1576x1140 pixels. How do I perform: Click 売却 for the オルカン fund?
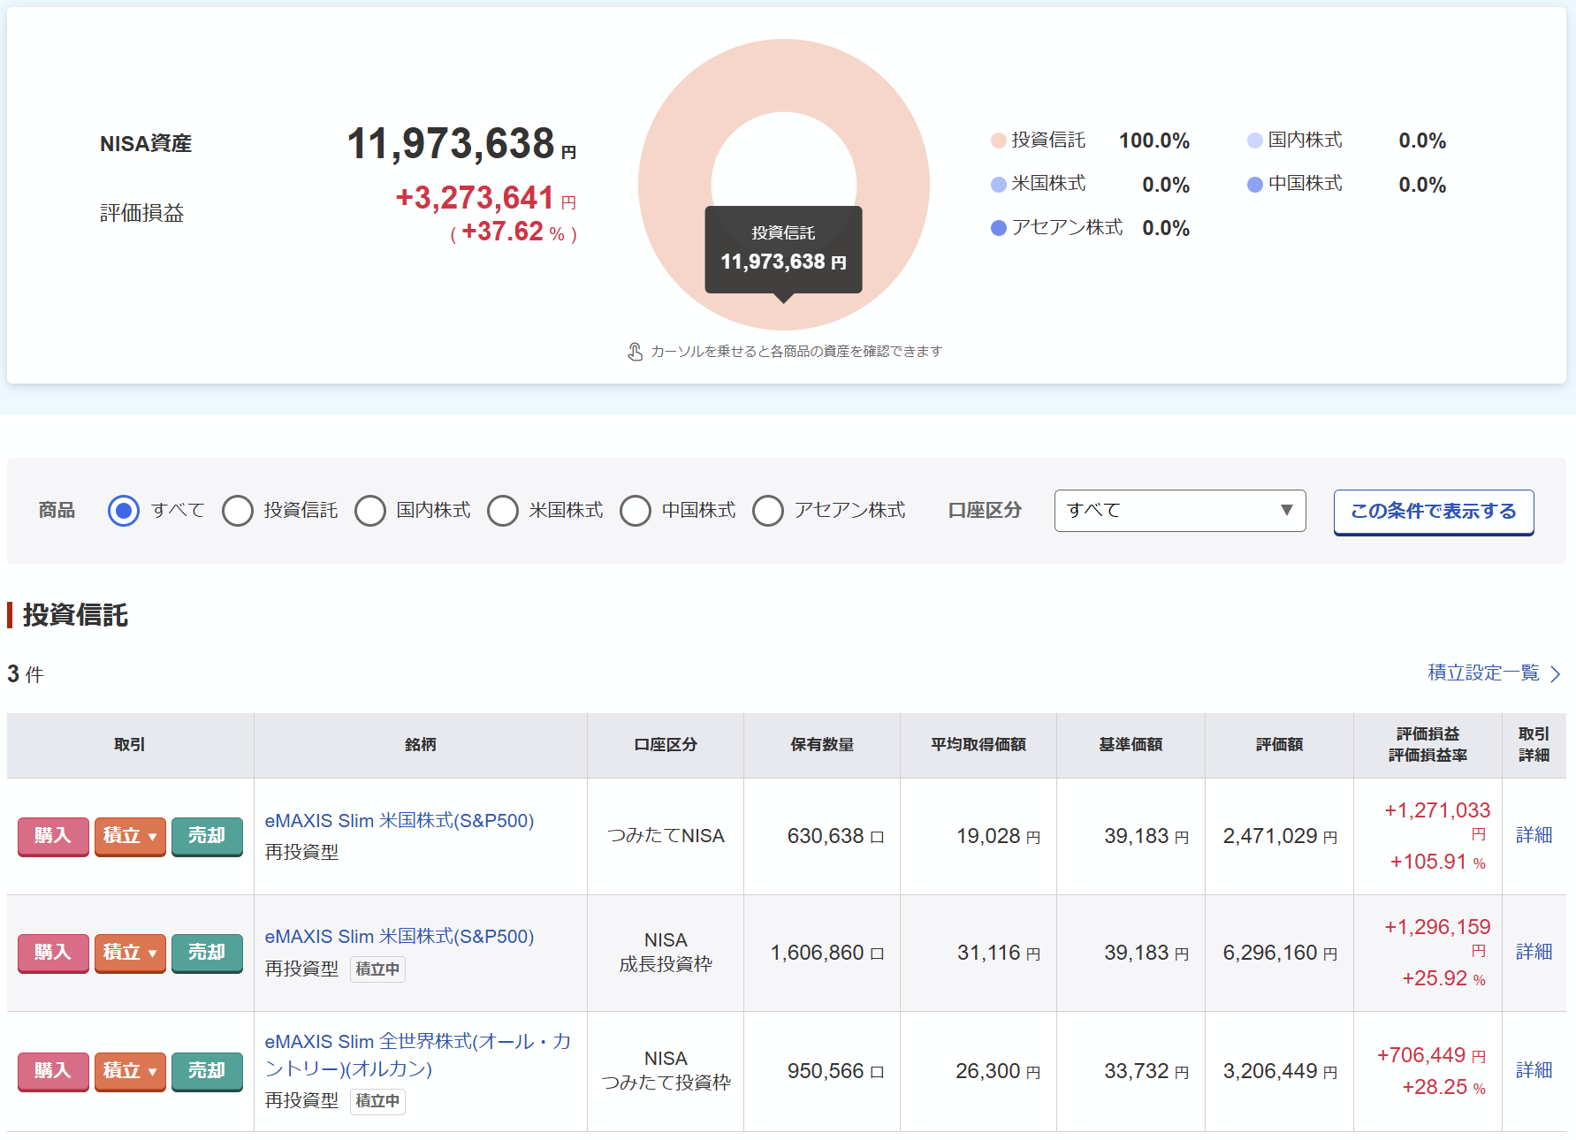coord(207,1071)
